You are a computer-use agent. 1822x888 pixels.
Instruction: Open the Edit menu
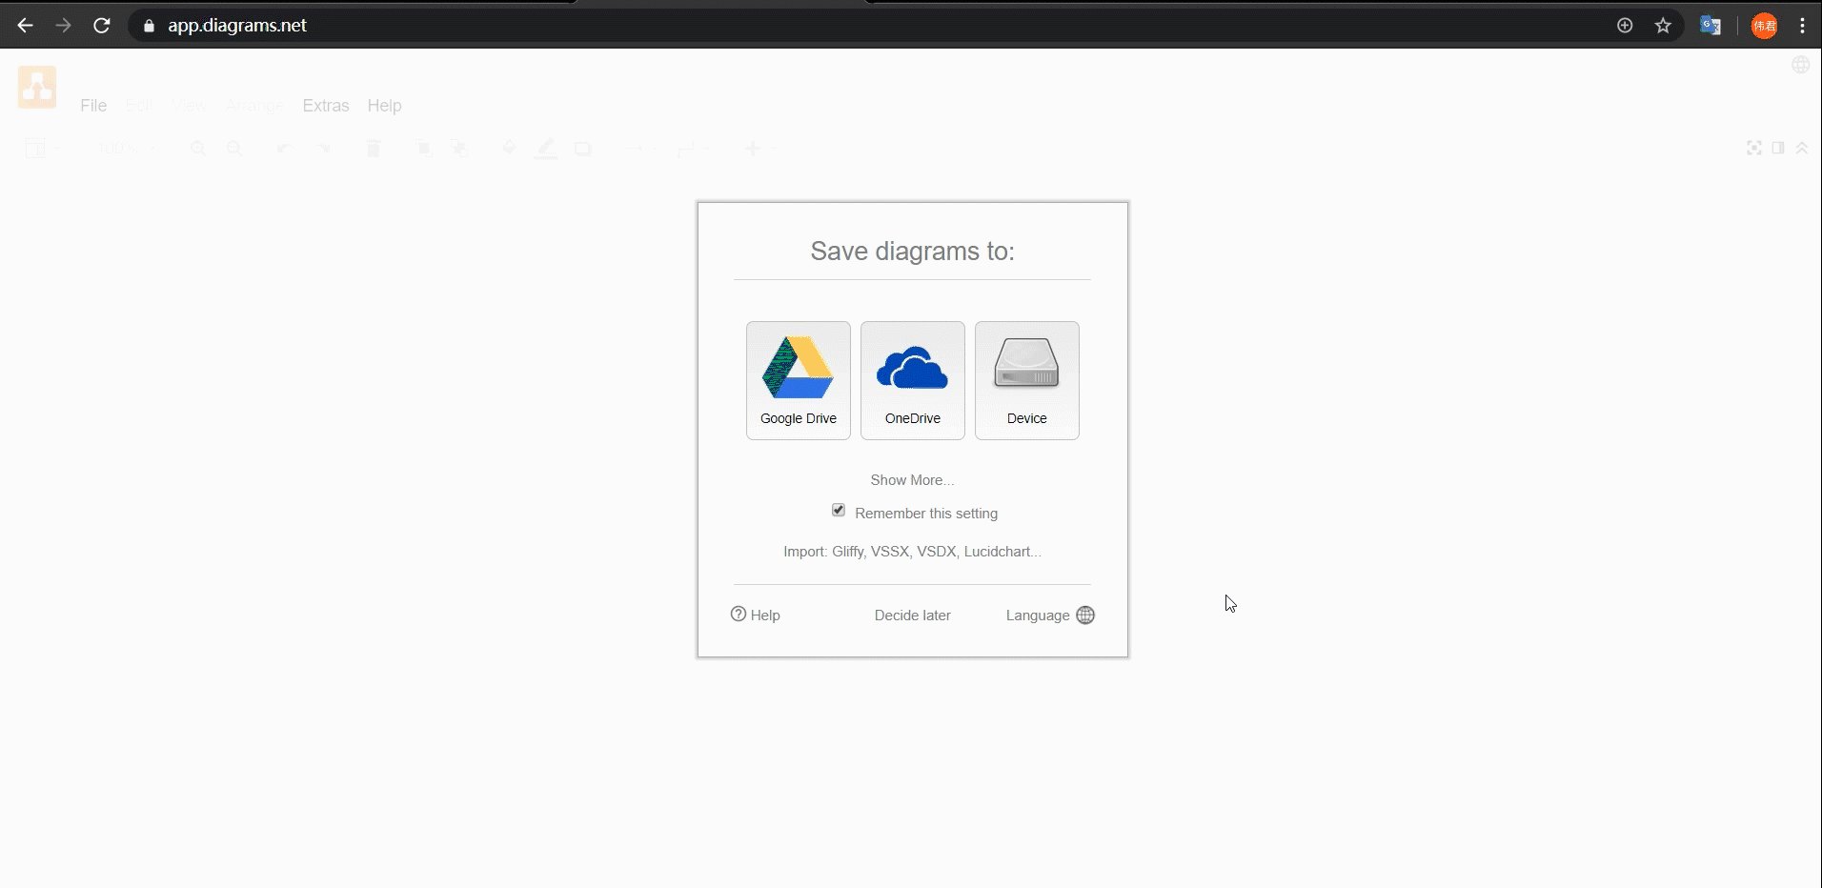click(139, 106)
